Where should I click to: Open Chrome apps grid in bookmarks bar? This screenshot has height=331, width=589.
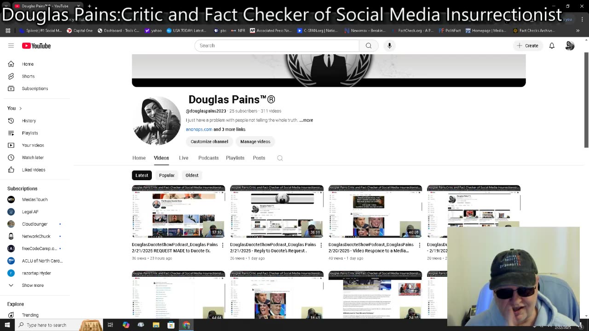click(8, 30)
